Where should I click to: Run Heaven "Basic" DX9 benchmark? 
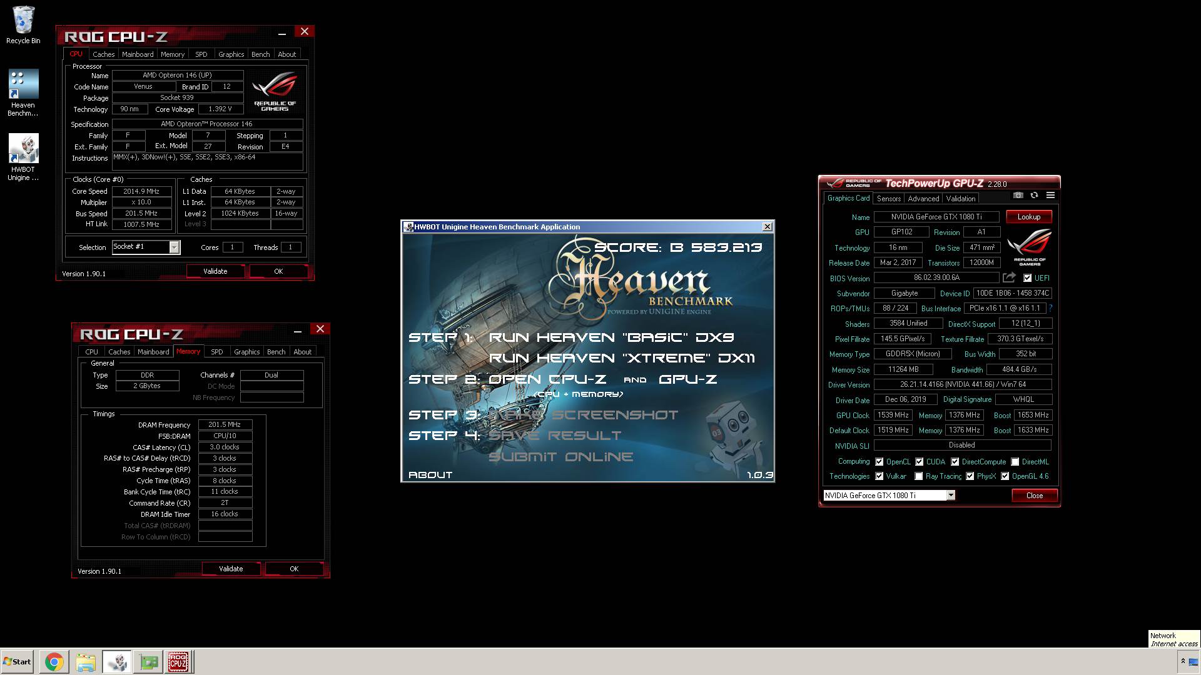click(x=611, y=337)
